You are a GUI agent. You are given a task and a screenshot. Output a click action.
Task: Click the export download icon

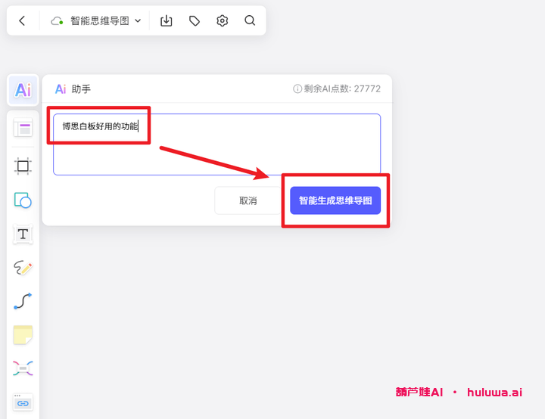(167, 21)
